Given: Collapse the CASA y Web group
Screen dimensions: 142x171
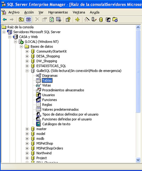Looking at the screenshot, I should pos(10,37).
